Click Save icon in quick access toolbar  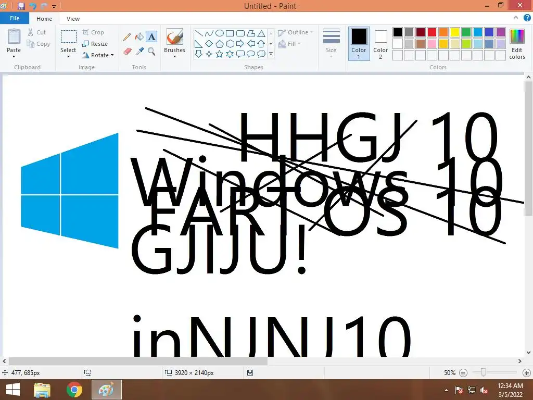coord(21,6)
